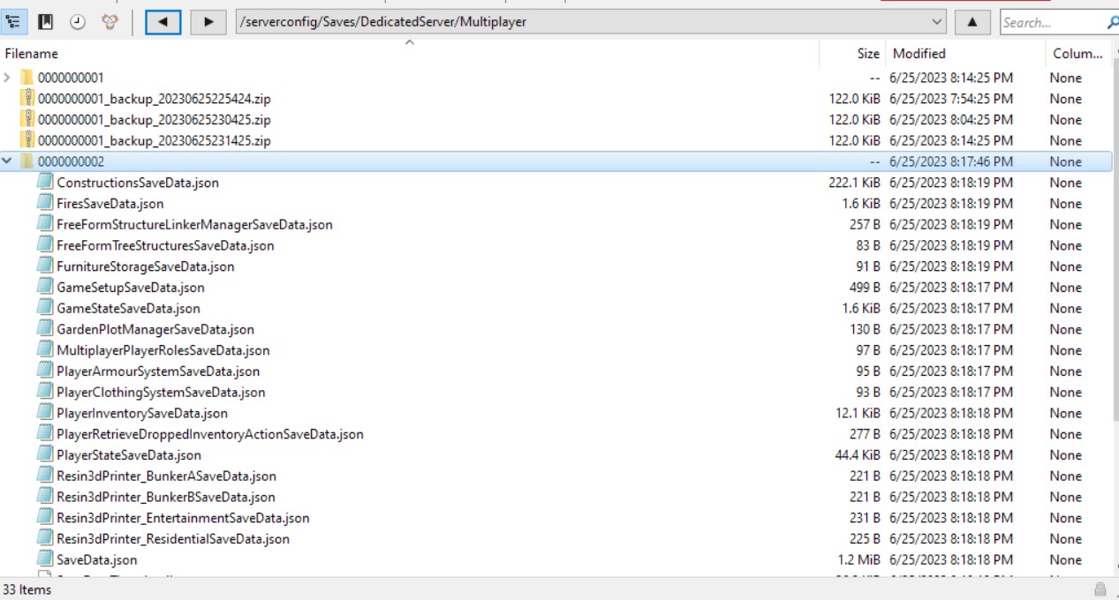This screenshot has height=600, width=1119.
Task: Expand the 0000000001 folder
Action: [x=8, y=78]
